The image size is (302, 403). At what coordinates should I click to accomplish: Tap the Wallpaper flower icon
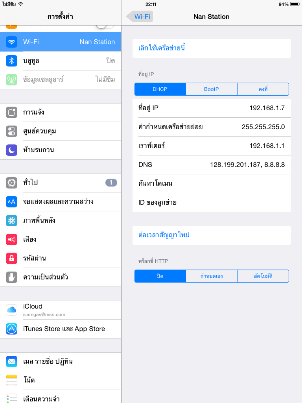tap(11, 220)
